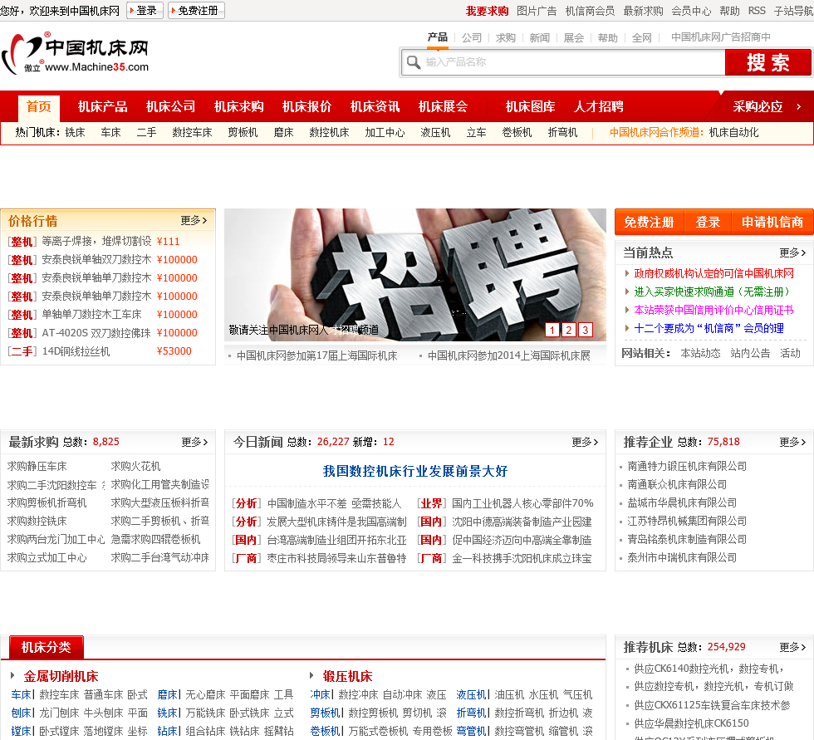
Task: Open 液压机 category link
Action: [472, 694]
